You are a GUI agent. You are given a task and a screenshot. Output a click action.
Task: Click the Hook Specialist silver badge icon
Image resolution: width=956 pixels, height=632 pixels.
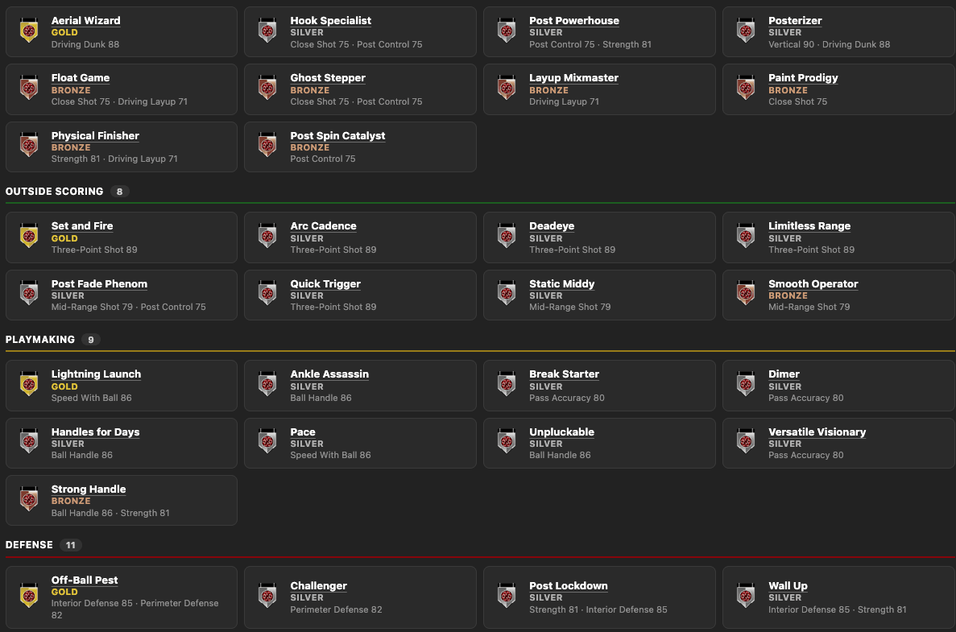coord(267,31)
